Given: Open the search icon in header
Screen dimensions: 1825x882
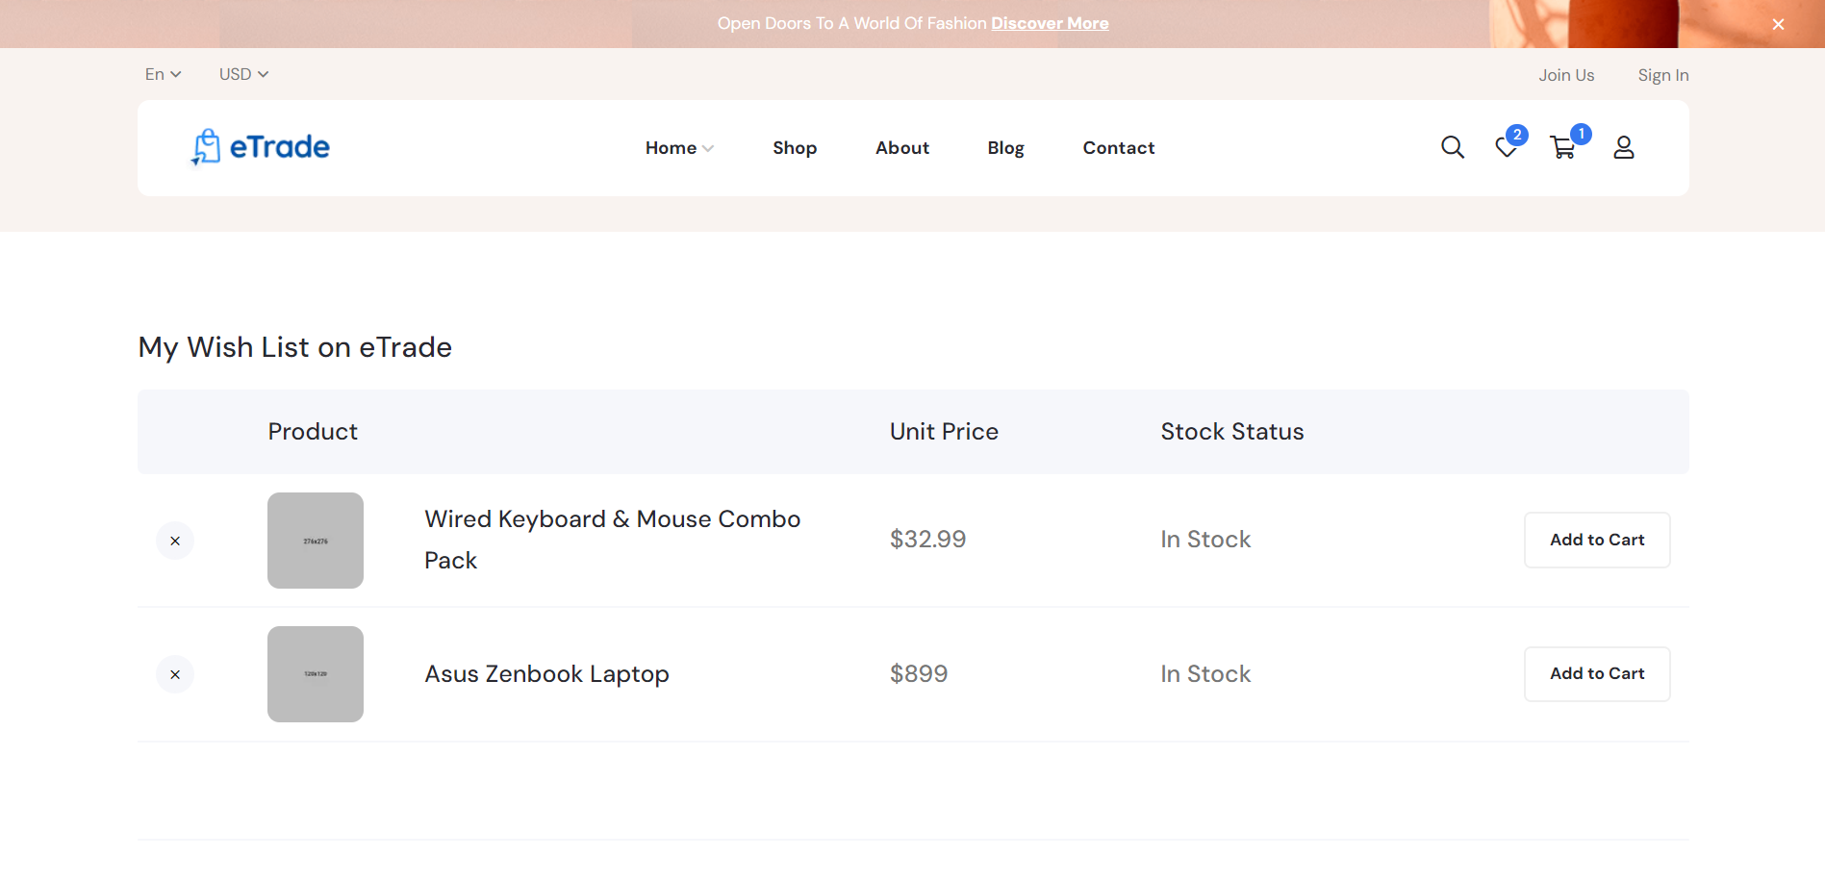Looking at the screenshot, I should 1453,147.
